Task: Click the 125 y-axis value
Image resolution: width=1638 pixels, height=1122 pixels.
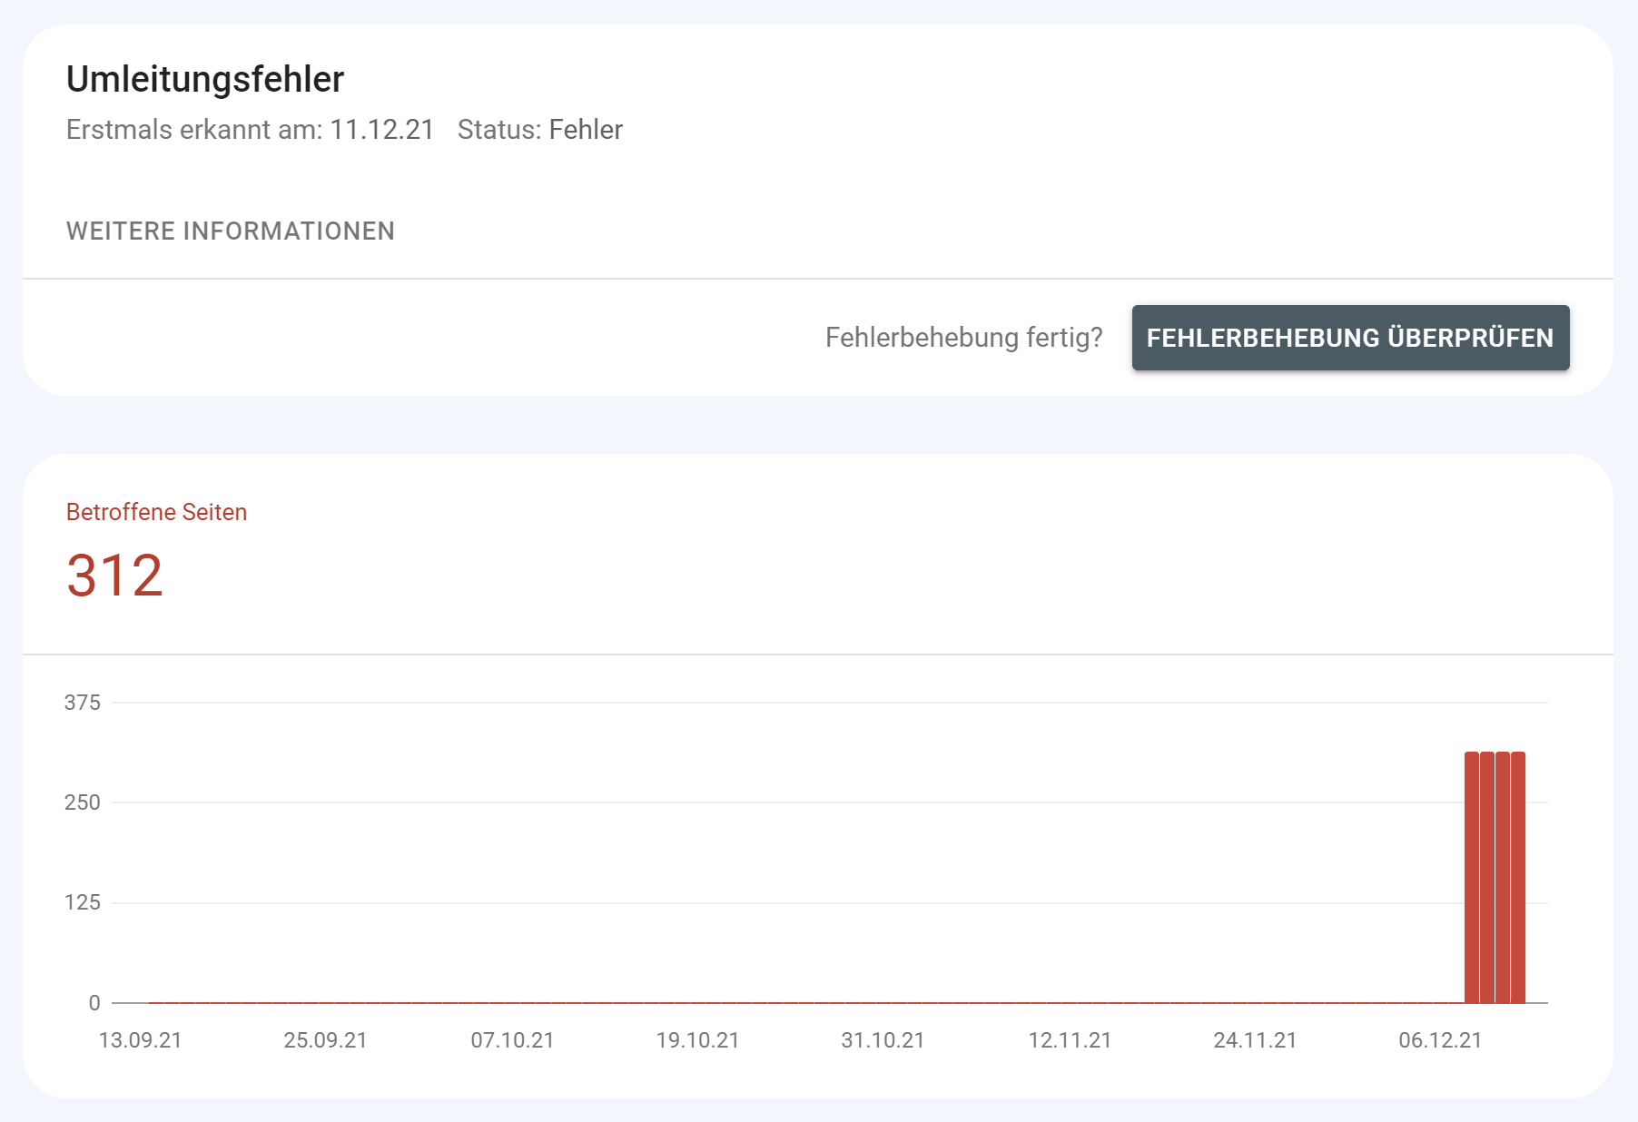Action: [x=84, y=903]
